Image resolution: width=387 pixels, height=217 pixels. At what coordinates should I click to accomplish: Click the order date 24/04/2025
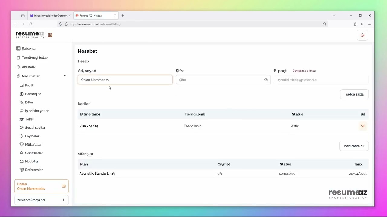click(358, 174)
